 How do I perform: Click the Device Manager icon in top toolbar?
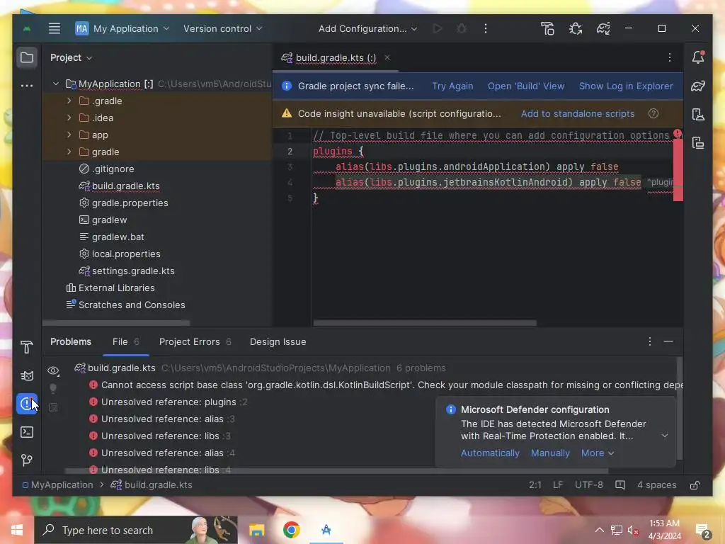click(547, 28)
